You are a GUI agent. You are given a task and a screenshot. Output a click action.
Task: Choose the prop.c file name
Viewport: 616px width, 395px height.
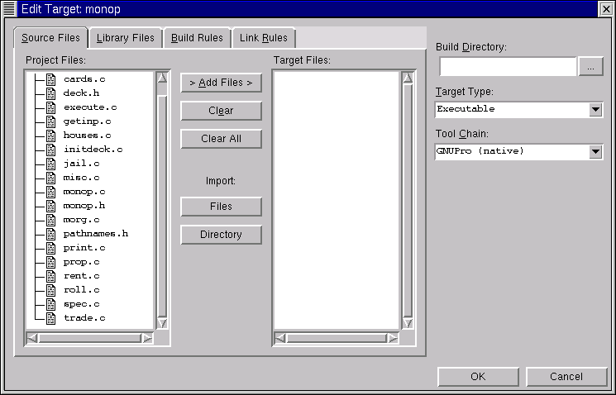tap(81, 262)
